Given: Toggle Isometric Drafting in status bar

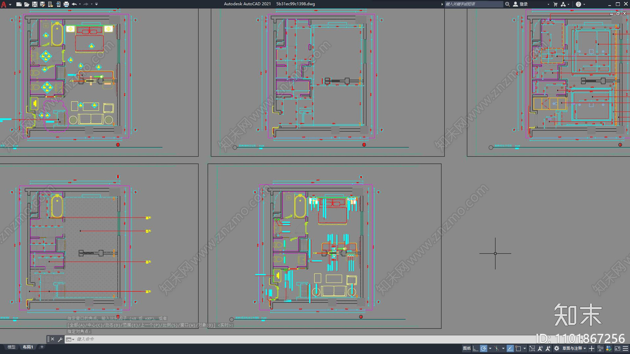Looking at the screenshot, I should [497, 348].
